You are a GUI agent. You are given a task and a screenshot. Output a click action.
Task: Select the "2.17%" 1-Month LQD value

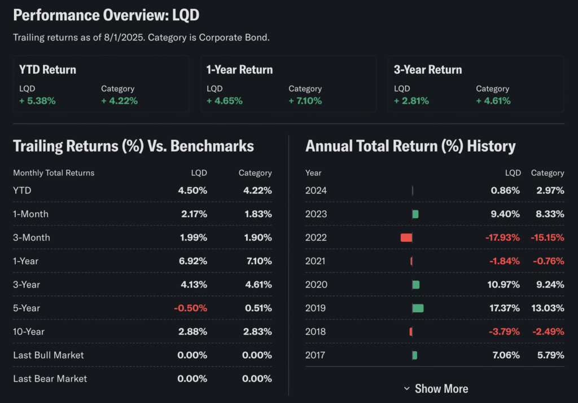coord(194,214)
